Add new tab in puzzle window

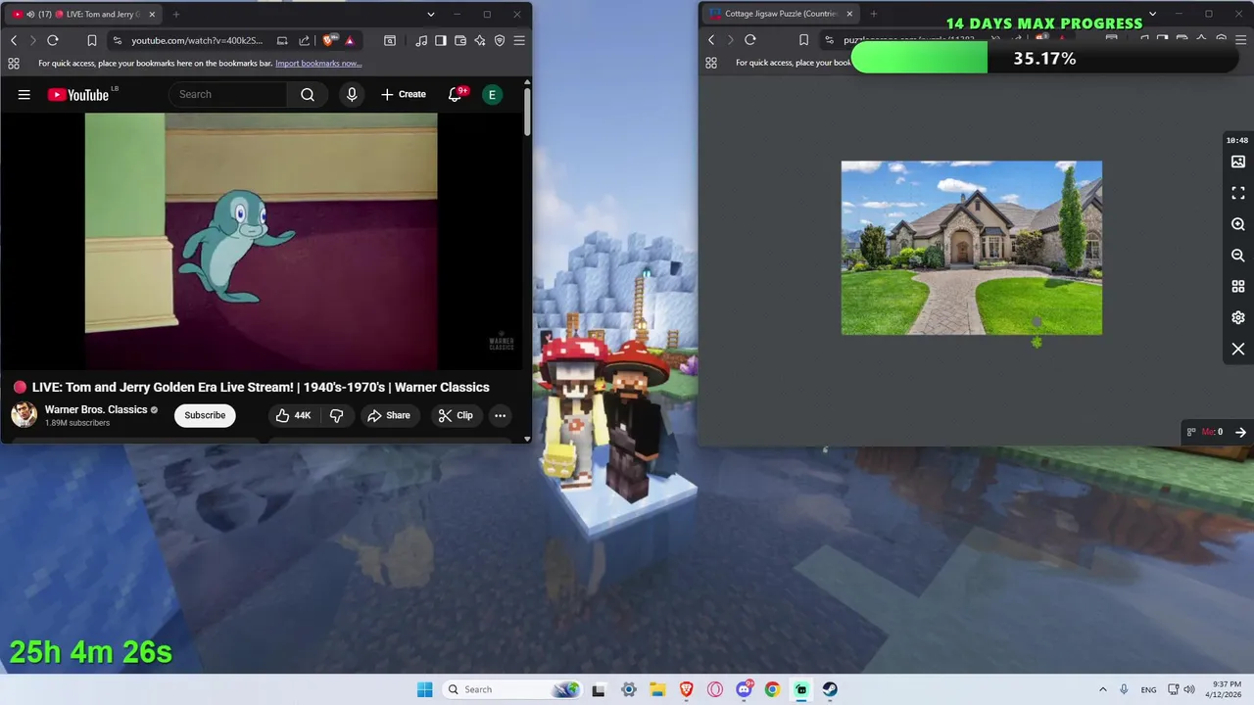pos(873,14)
